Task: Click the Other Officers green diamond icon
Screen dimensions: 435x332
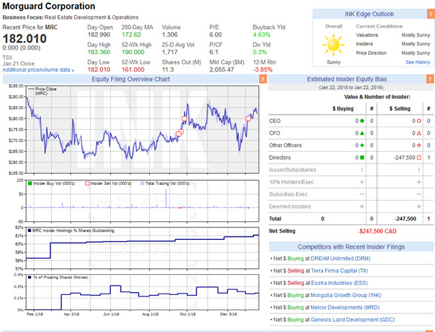Action: click(x=362, y=145)
